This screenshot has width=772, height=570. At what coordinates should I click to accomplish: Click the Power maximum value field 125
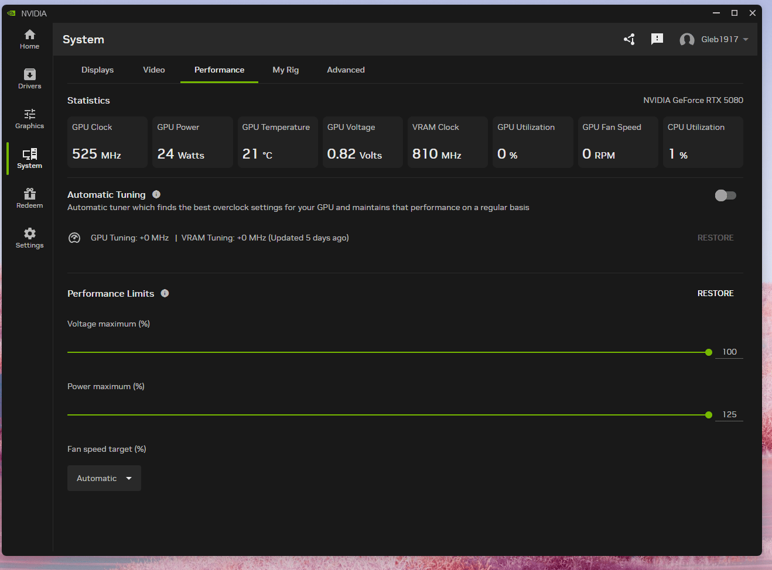tap(729, 414)
